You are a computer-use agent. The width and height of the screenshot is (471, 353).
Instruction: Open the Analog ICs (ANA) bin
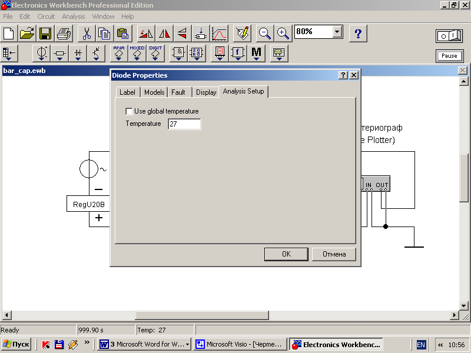coord(119,53)
